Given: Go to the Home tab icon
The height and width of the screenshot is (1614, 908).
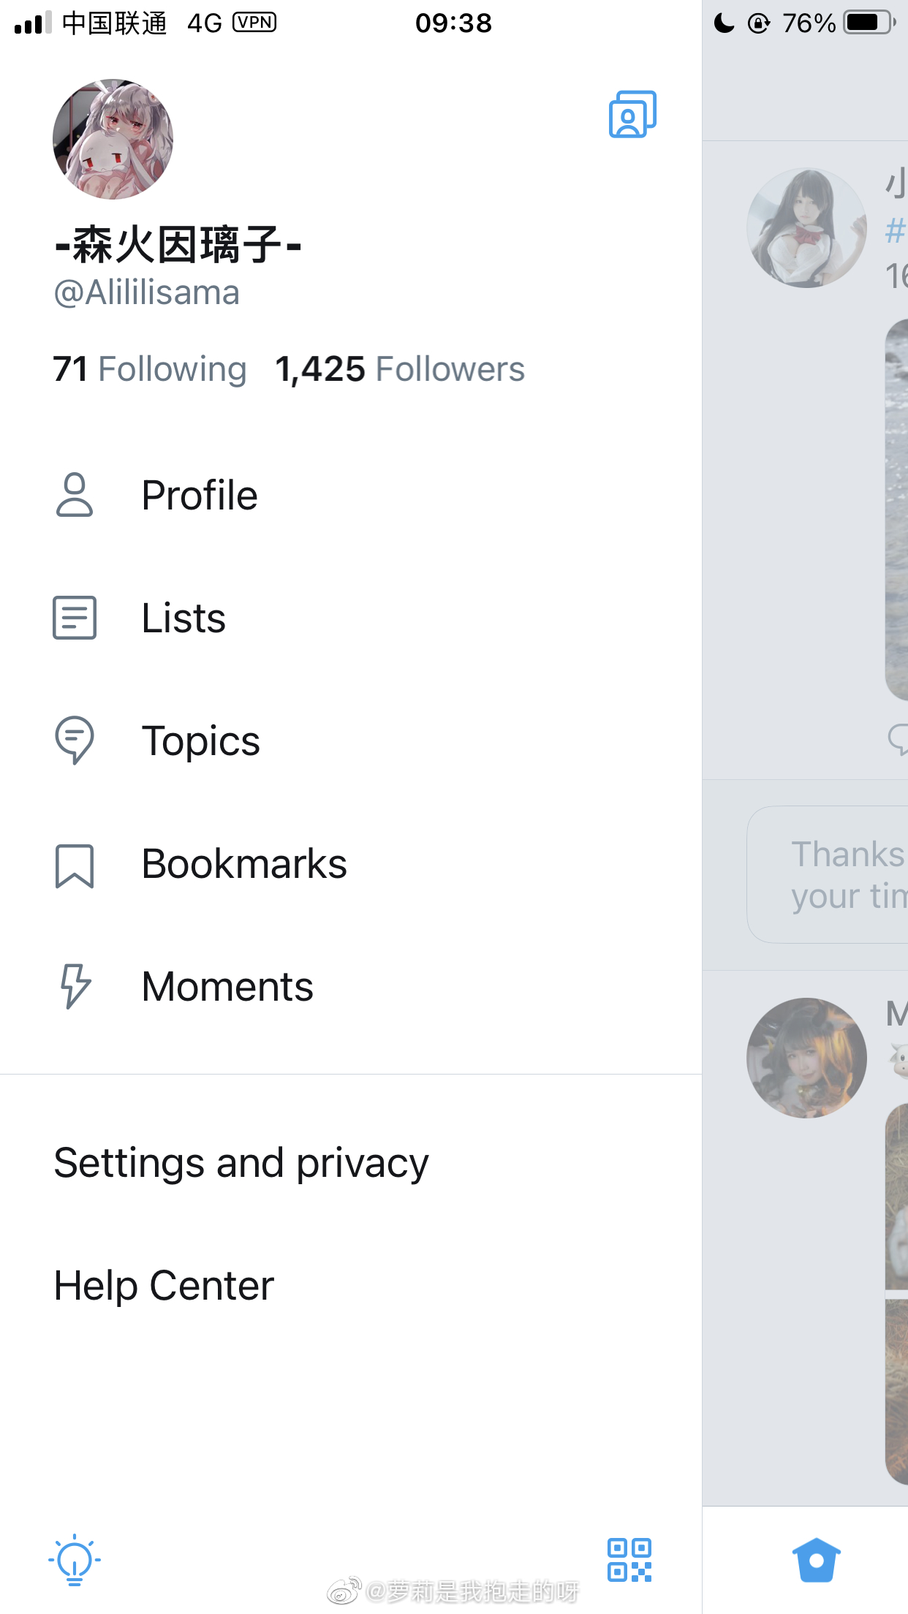Looking at the screenshot, I should coord(817,1560).
